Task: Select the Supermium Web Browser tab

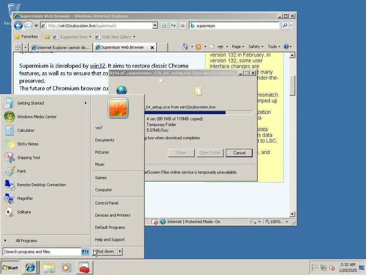Action: pyautogui.click(x=122, y=47)
